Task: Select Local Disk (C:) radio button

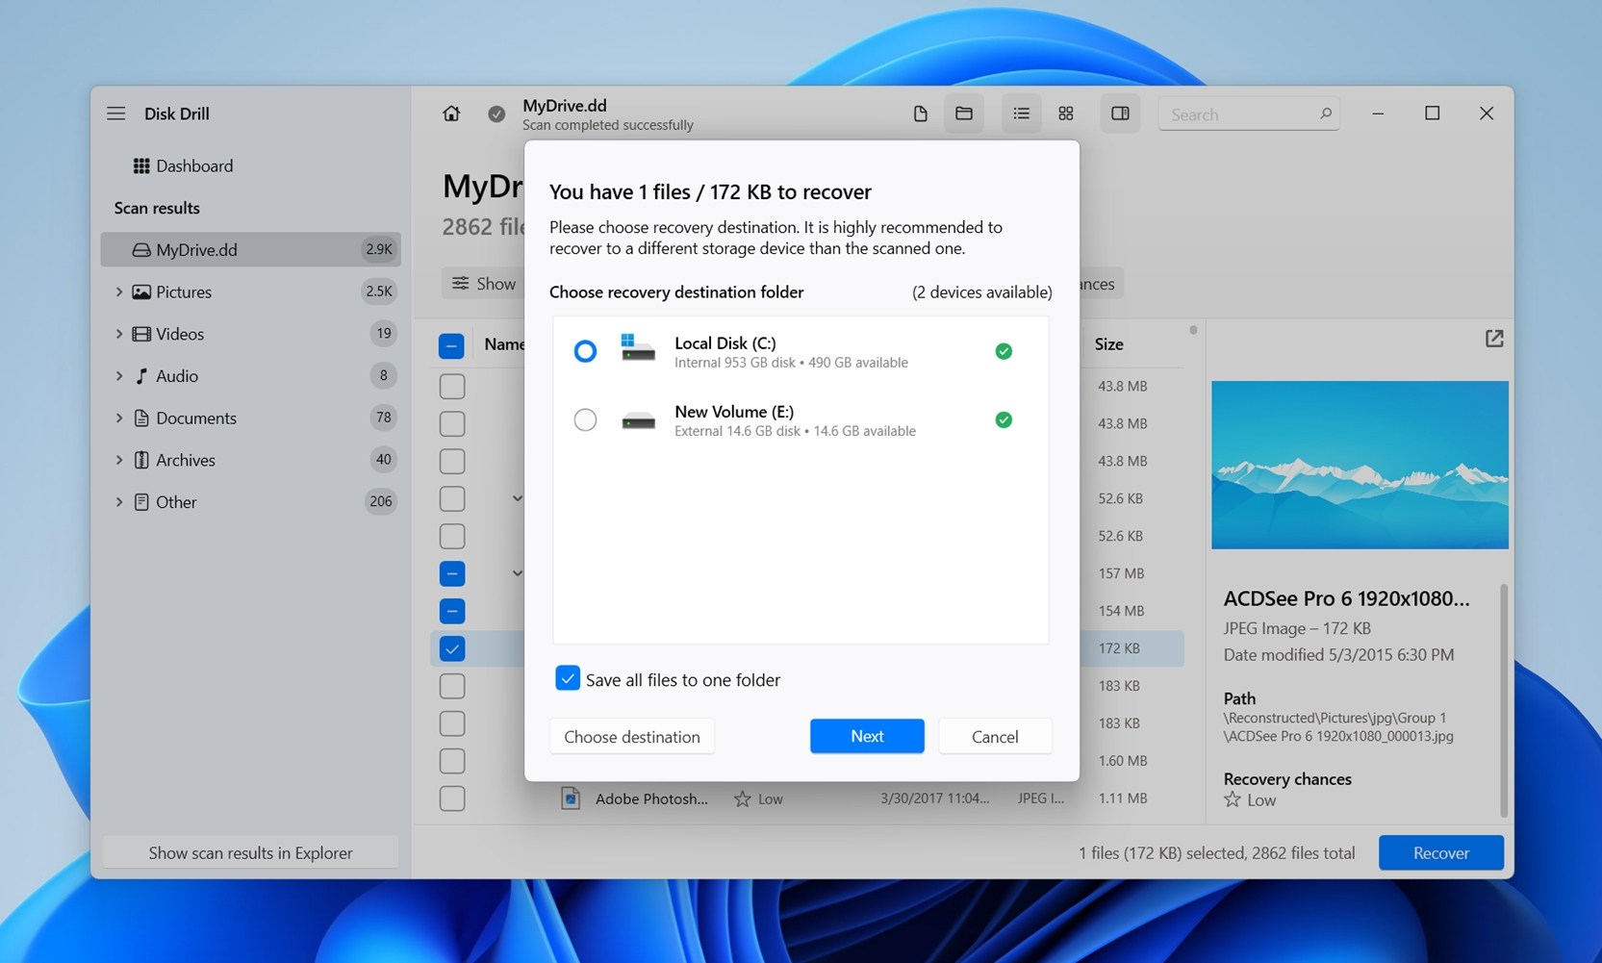Action: 585,351
